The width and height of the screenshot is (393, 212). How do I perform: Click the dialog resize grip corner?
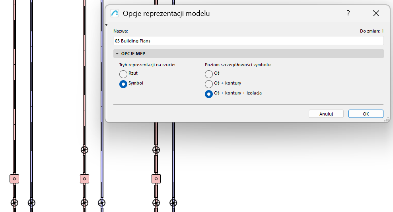[x=387, y=120]
